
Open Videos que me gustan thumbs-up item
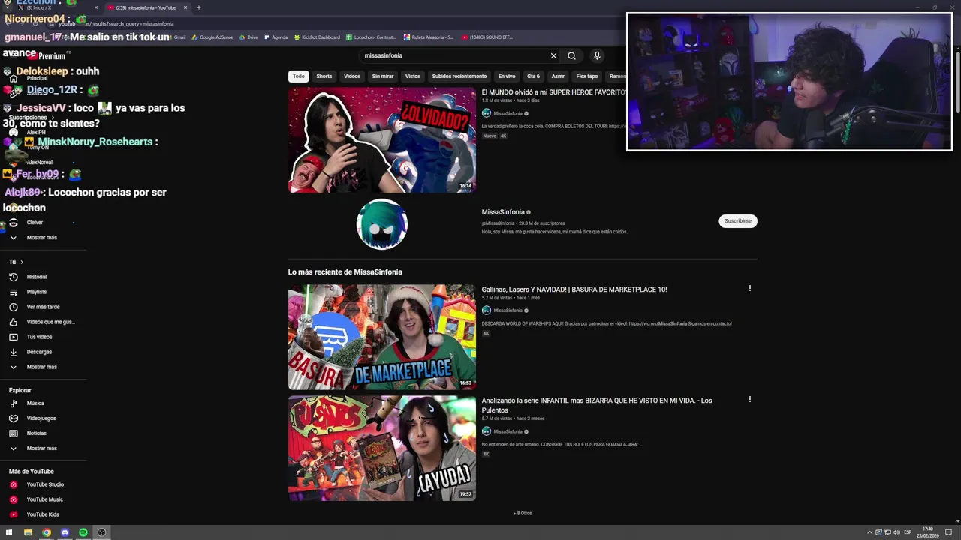click(x=42, y=322)
